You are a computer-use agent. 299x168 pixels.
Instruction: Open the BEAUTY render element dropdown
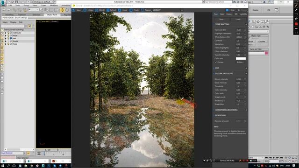(168, 10)
